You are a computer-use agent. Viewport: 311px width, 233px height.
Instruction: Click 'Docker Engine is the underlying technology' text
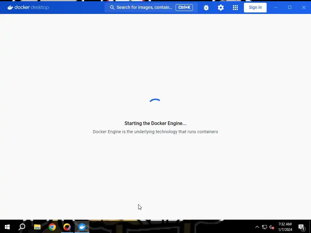click(155, 132)
